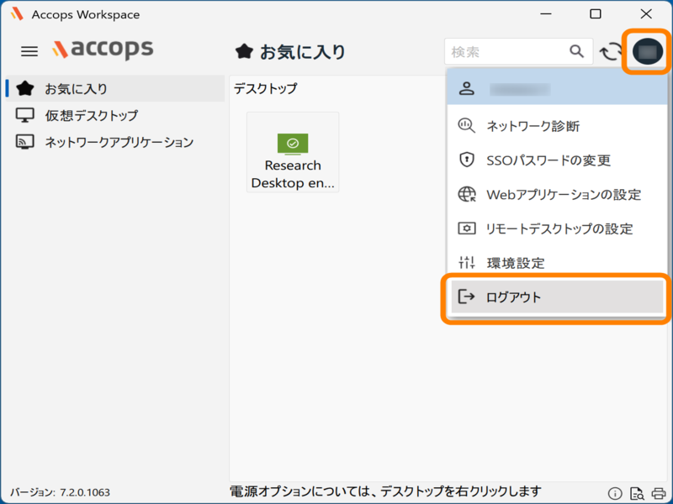Open the hamburger menu beside accops logo
Image resolution: width=673 pixels, height=504 pixels.
pyautogui.click(x=29, y=51)
